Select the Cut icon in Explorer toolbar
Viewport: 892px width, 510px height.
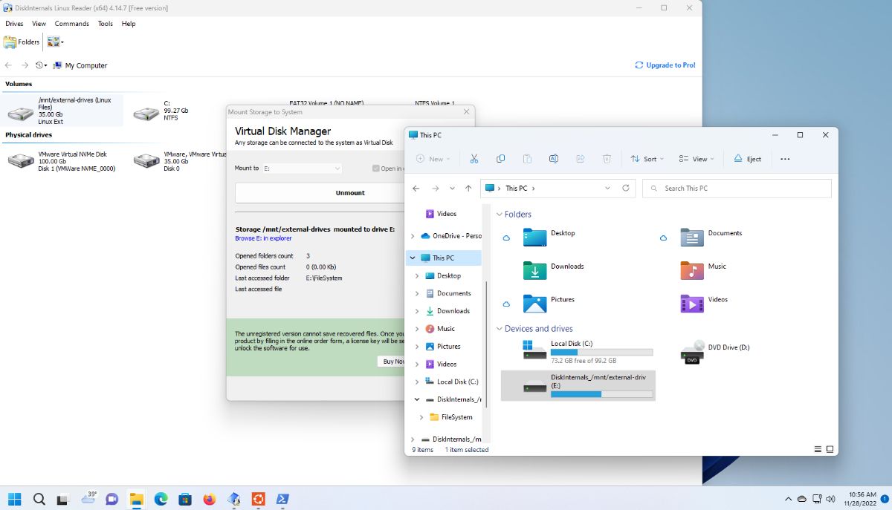474,159
